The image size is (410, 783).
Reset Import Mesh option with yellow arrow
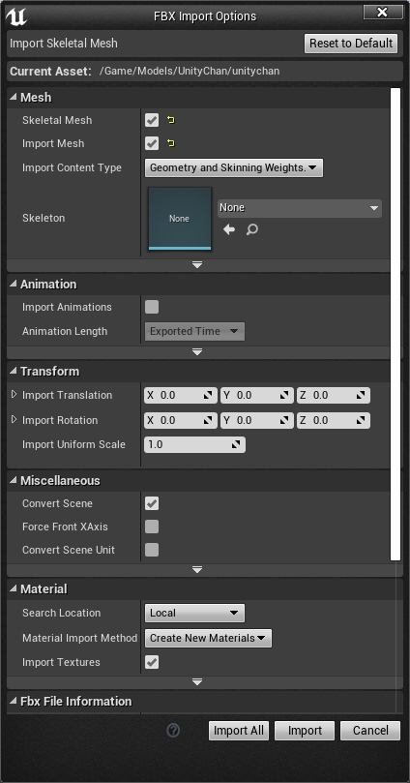pos(171,143)
